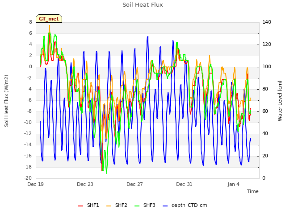This screenshot has width=286, height=214.
Task: Click the Soil Heat Flux (W/m2) axis label
Action: (6, 101)
